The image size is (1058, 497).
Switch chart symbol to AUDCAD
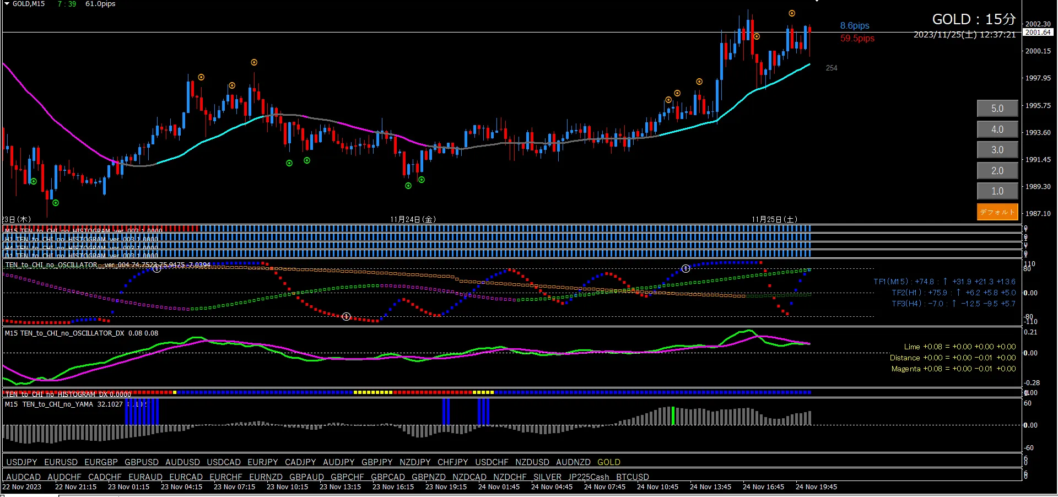point(24,477)
